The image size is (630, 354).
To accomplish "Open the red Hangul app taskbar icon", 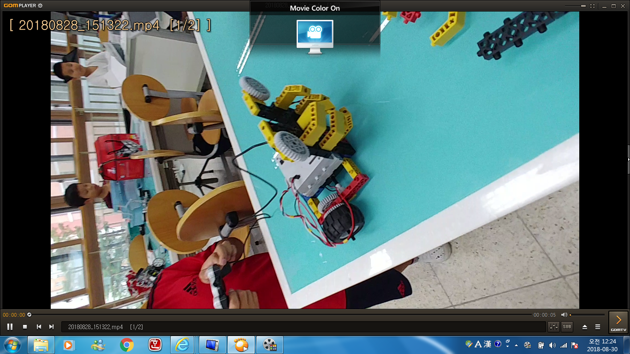I will 155,345.
